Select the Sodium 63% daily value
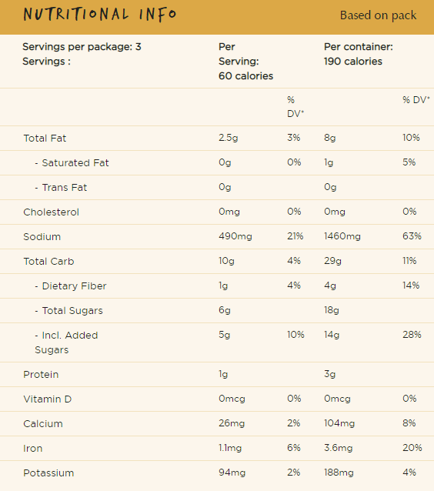This screenshot has width=434, height=491. pos(412,236)
